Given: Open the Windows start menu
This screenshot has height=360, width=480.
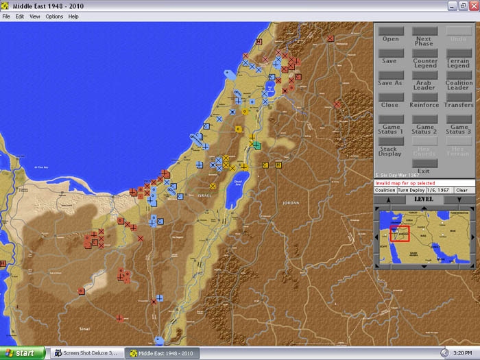Looking at the screenshot, I should 23,353.
